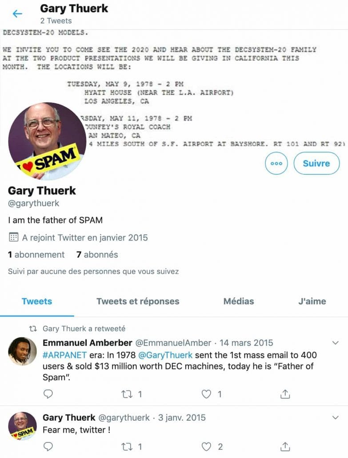Switch to Tweets et réponses tab

point(138,301)
